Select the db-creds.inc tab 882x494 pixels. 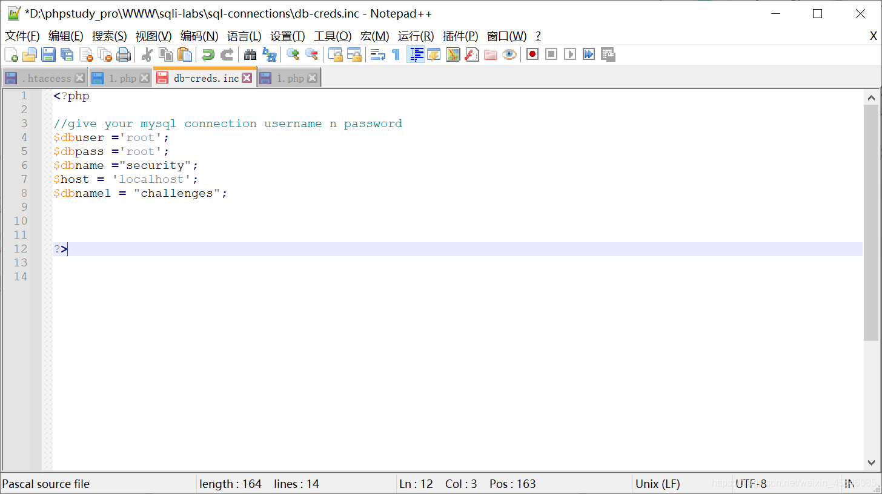coord(204,78)
